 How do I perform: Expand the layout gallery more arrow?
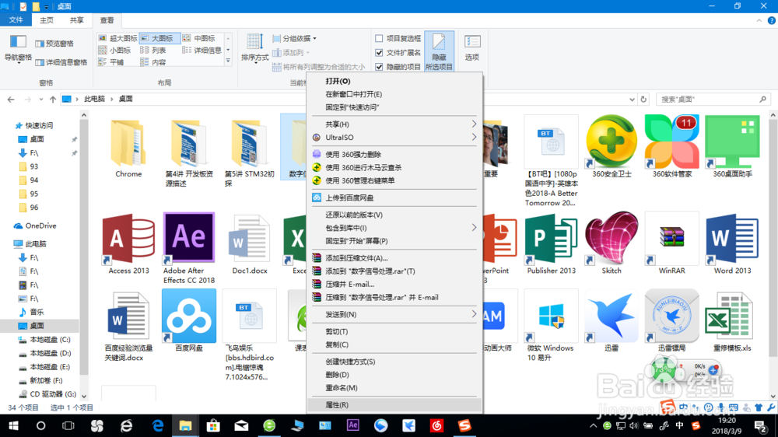(x=228, y=61)
